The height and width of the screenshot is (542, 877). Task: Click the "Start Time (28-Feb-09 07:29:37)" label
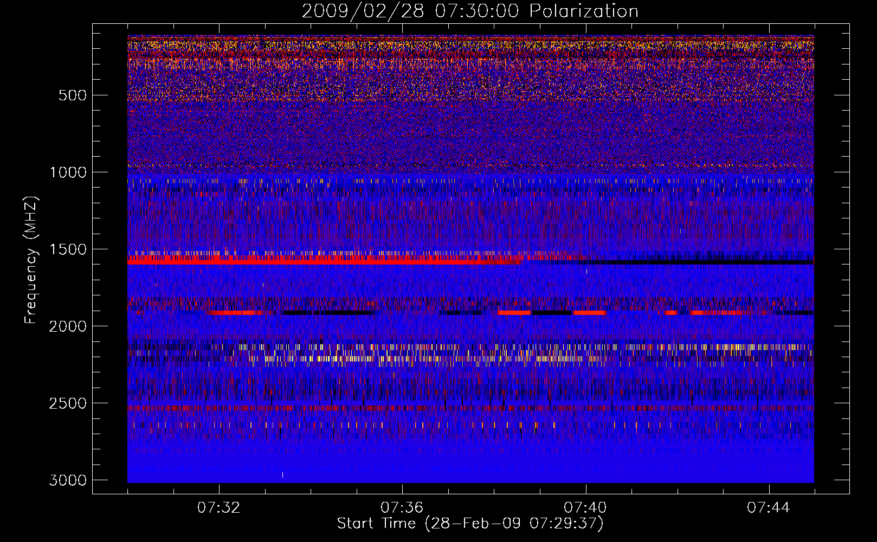point(470,524)
